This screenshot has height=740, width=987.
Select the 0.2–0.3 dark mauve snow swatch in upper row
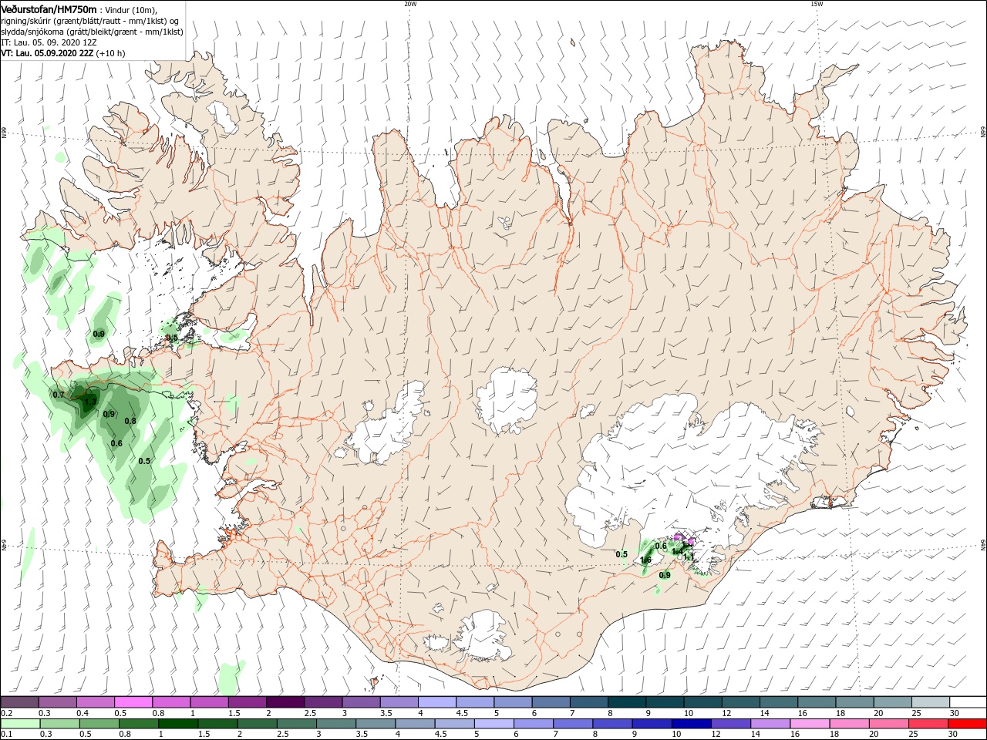point(19,702)
